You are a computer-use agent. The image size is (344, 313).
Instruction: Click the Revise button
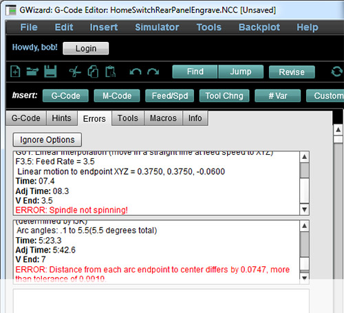pos(292,72)
